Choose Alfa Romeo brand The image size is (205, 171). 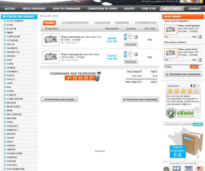point(15,21)
